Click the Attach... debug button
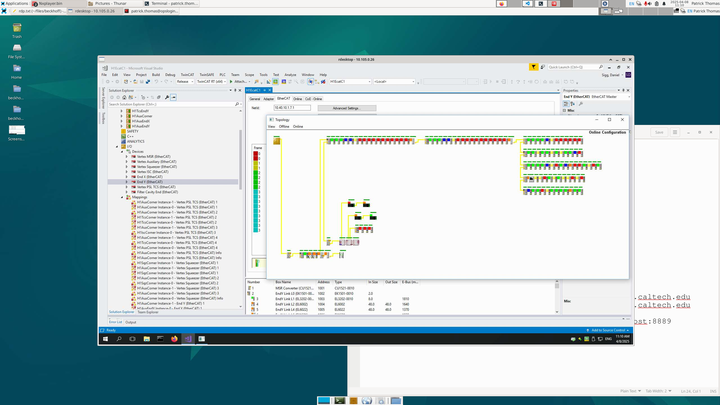The image size is (720, 405). (240, 82)
